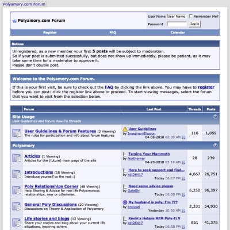This screenshot has height=230, width=230.
Task: Open 'Here to seek support and find...' thread
Action: [156, 170]
